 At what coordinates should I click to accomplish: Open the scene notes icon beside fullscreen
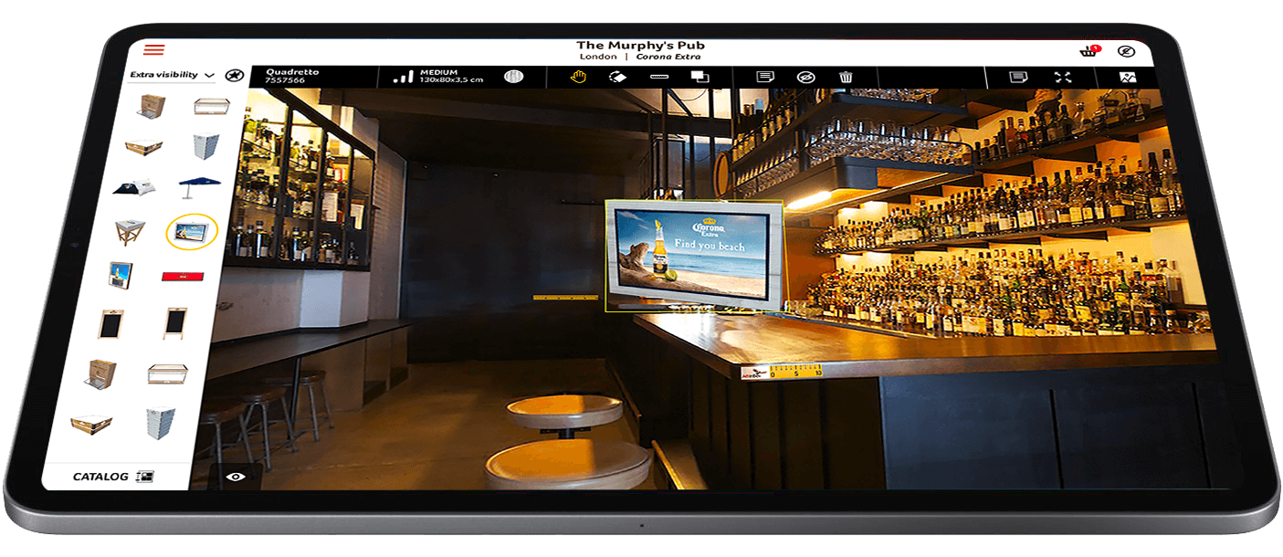(x=1018, y=77)
